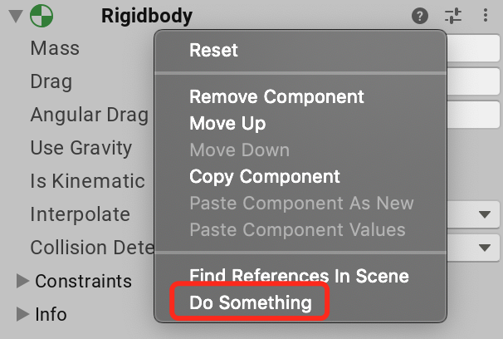The image size is (503, 339).
Task: Choose Reset from the context menu
Action: tap(213, 50)
